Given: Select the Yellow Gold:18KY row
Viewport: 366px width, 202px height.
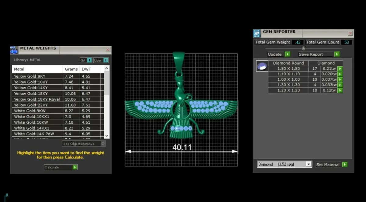Looking at the screenshot, I should click(x=58, y=94).
